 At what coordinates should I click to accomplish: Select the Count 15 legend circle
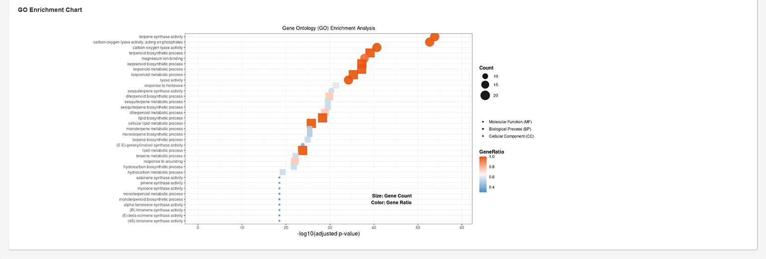click(485, 85)
